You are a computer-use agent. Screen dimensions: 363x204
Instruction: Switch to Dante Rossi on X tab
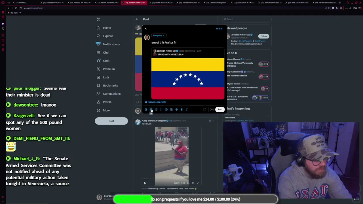[162, 3]
